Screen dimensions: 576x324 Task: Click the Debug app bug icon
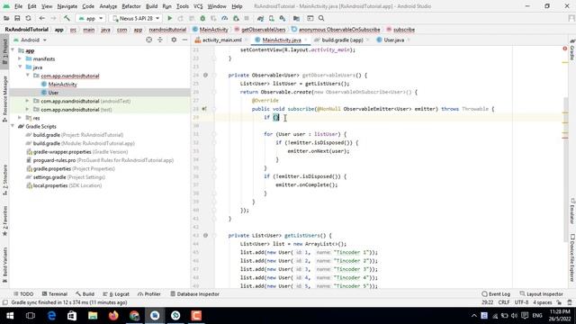click(x=202, y=18)
